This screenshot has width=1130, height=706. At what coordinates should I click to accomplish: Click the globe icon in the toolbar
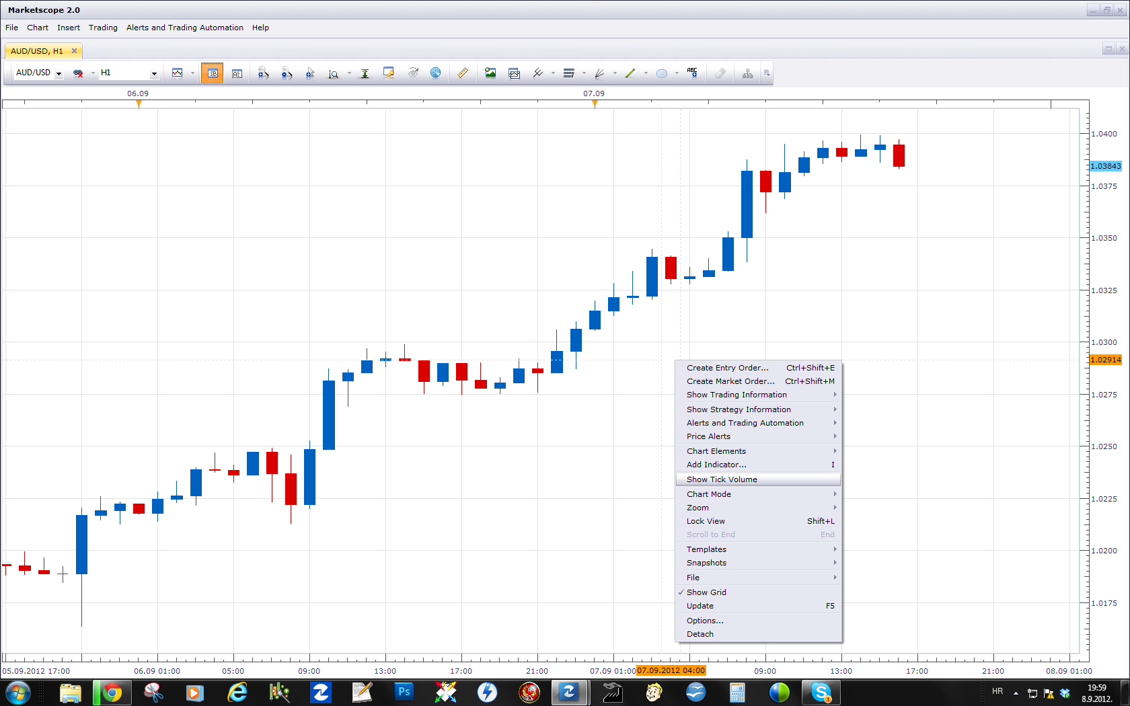(436, 73)
